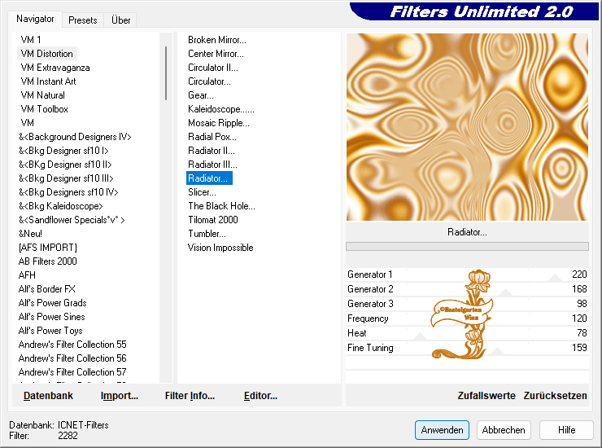Viewport: 602px width, 448px height.
Task: Adjust the Generator 3 slider
Action: click(x=467, y=303)
